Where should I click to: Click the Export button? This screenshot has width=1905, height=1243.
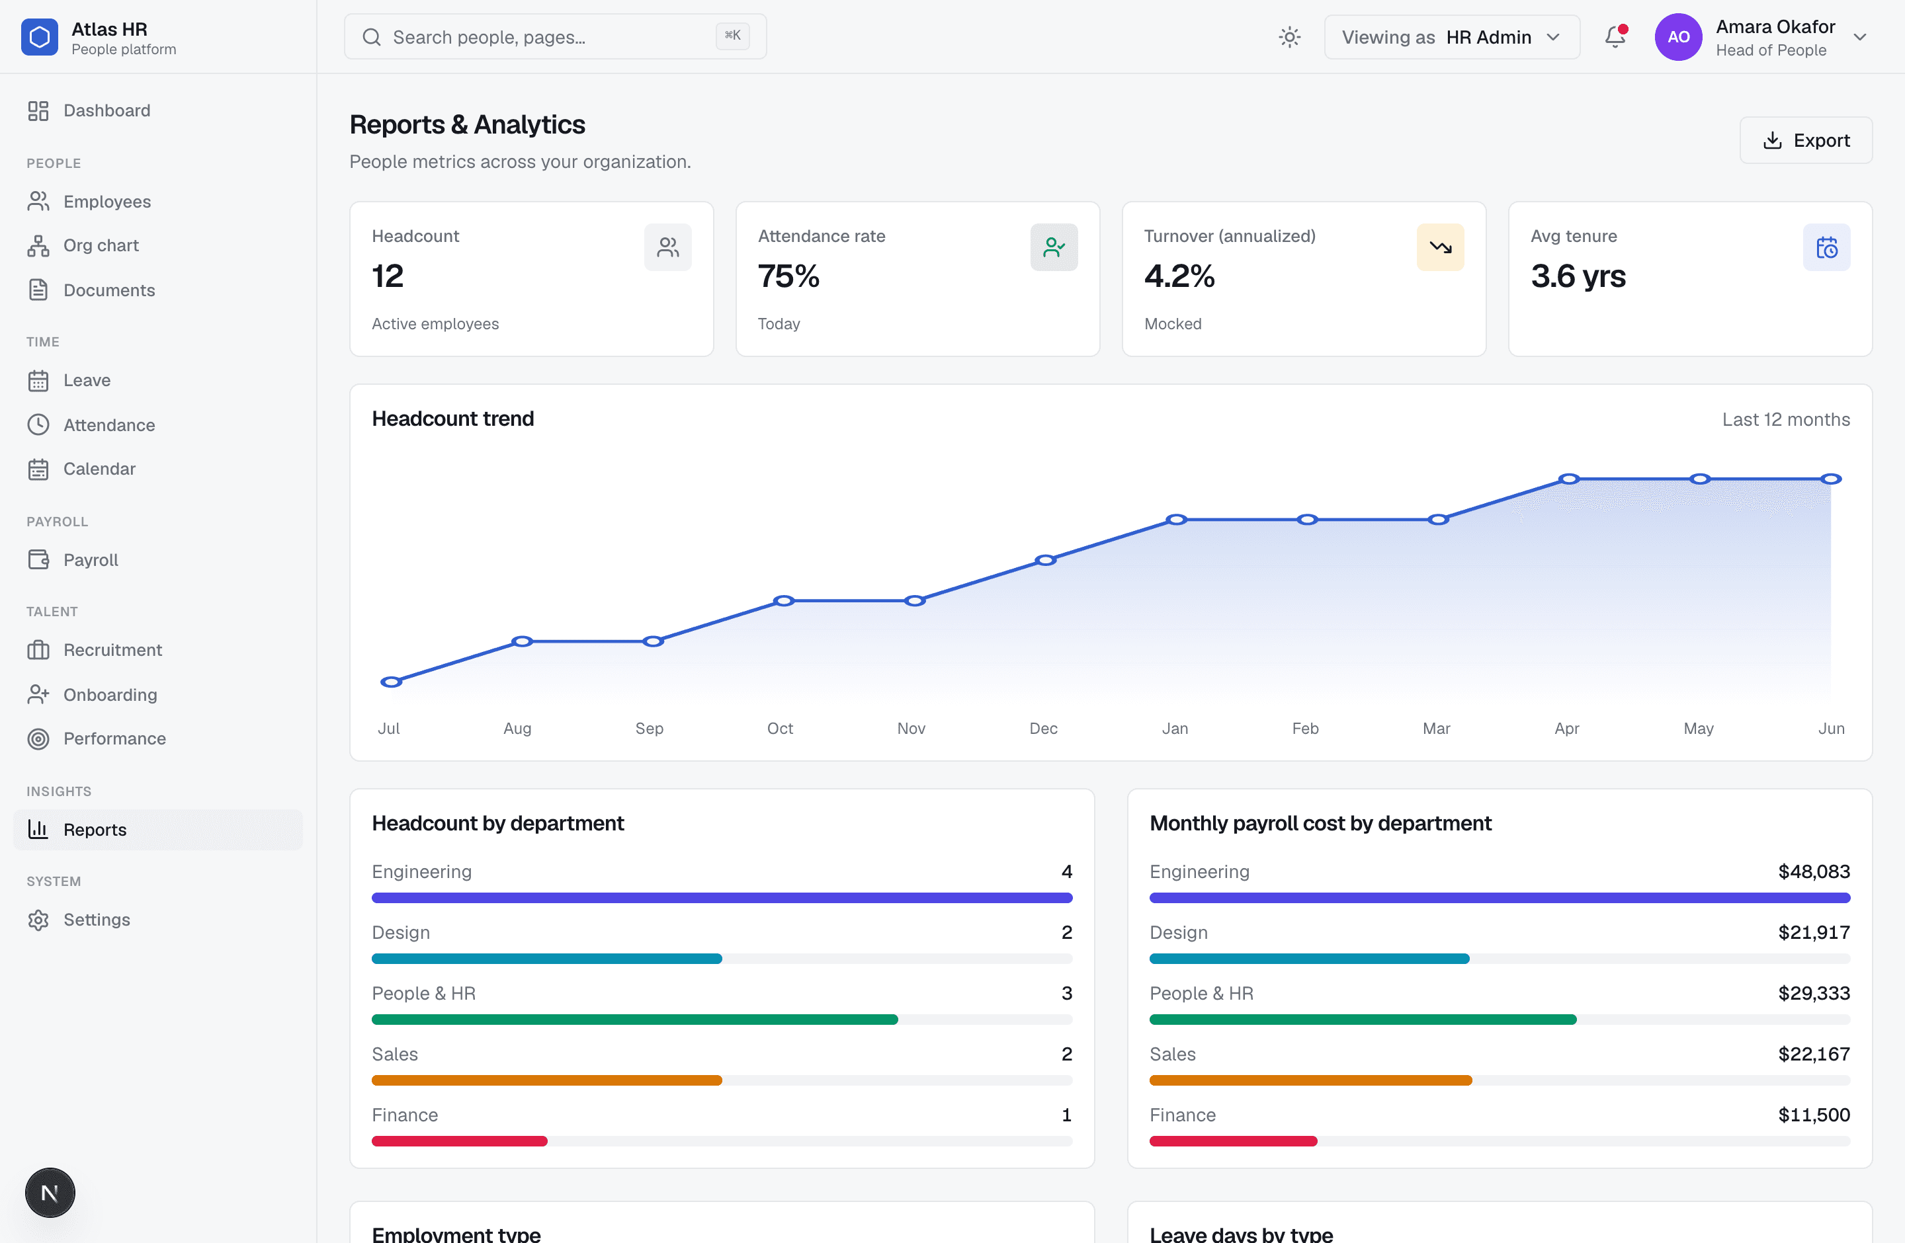(x=1805, y=141)
